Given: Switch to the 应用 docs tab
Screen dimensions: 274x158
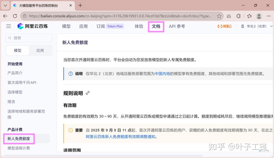Looking at the screenshot, I should [40, 50].
